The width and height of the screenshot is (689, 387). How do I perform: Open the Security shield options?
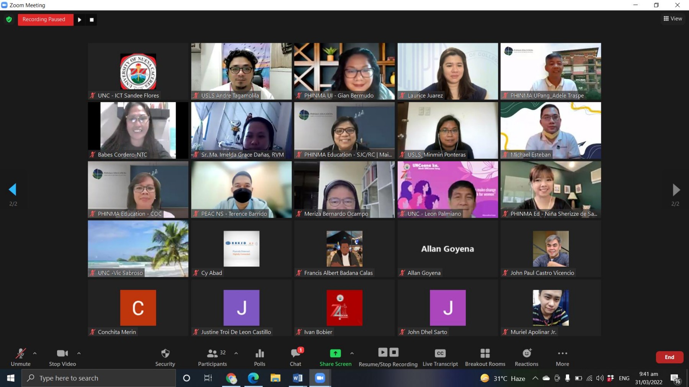click(x=165, y=357)
